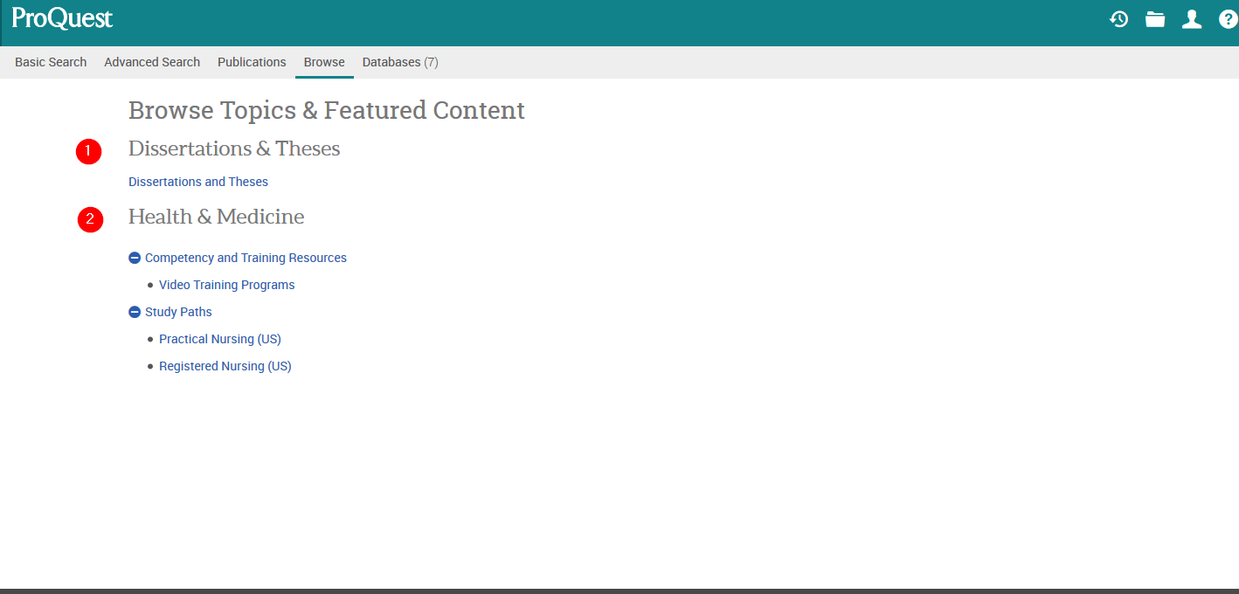The image size is (1239, 594).
Task: Open recent searches history icon
Action: click(x=1118, y=19)
